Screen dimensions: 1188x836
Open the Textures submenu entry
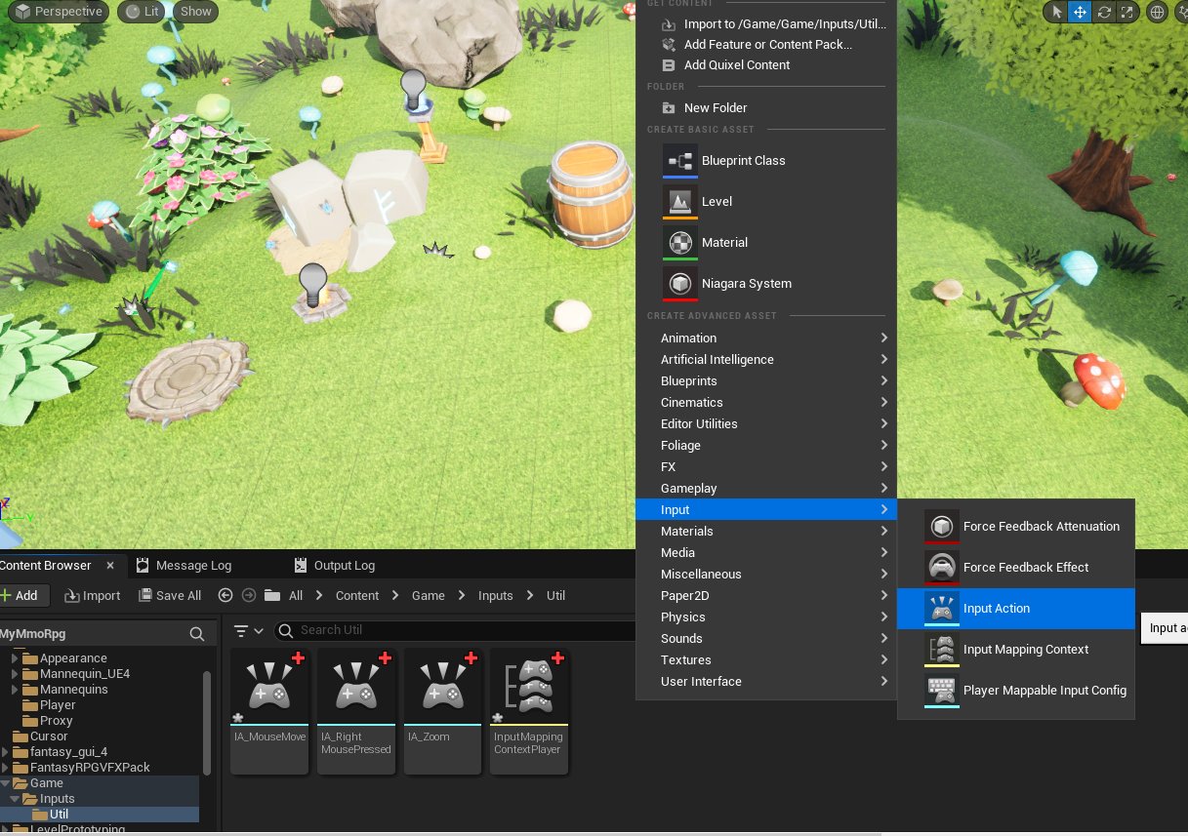(x=766, y=659)
